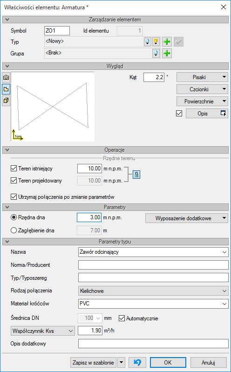Click Teren istniejący value field
The height and width of the screenshot is (372, 231).
pyautogui.click(x=90, y=169)
